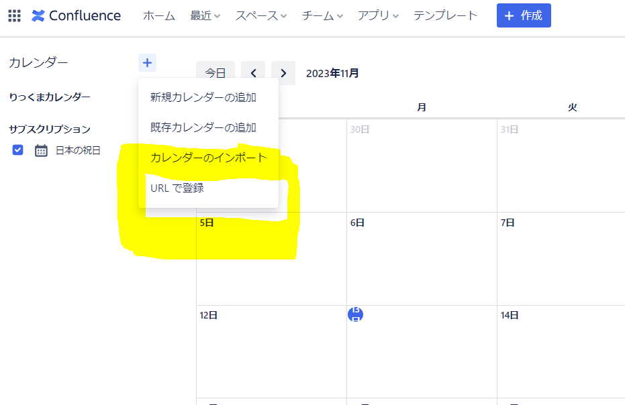The height and width of the screenshot is (405, 625).
Task: Expand the 最近 dropdown
Action: (x=205, y=15)
